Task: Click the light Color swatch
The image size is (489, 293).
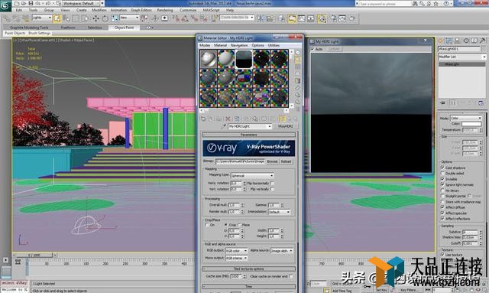Action: (471, 124)
